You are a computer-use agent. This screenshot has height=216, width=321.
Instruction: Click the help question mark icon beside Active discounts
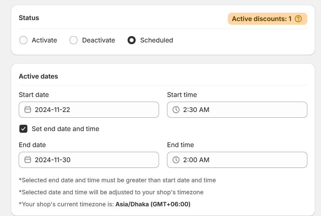[x=298, y=19]
